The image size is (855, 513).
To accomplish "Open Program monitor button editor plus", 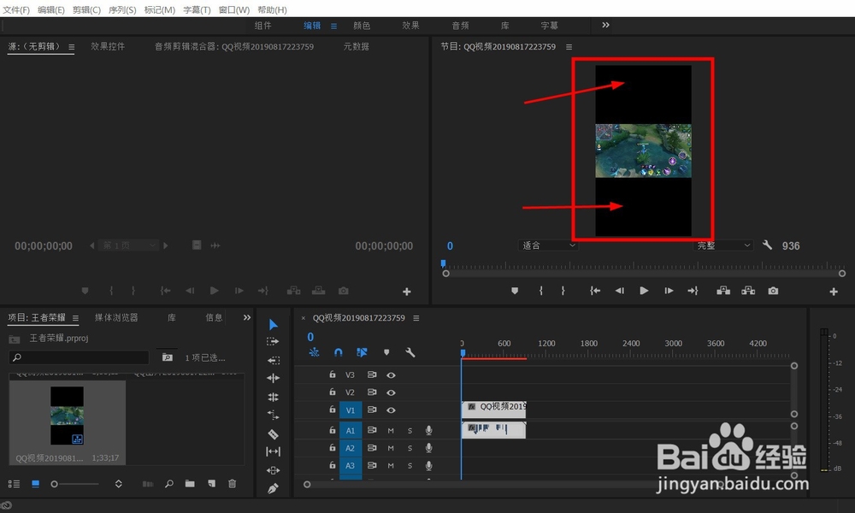I will pyautogui.click(x=834, y=292).
